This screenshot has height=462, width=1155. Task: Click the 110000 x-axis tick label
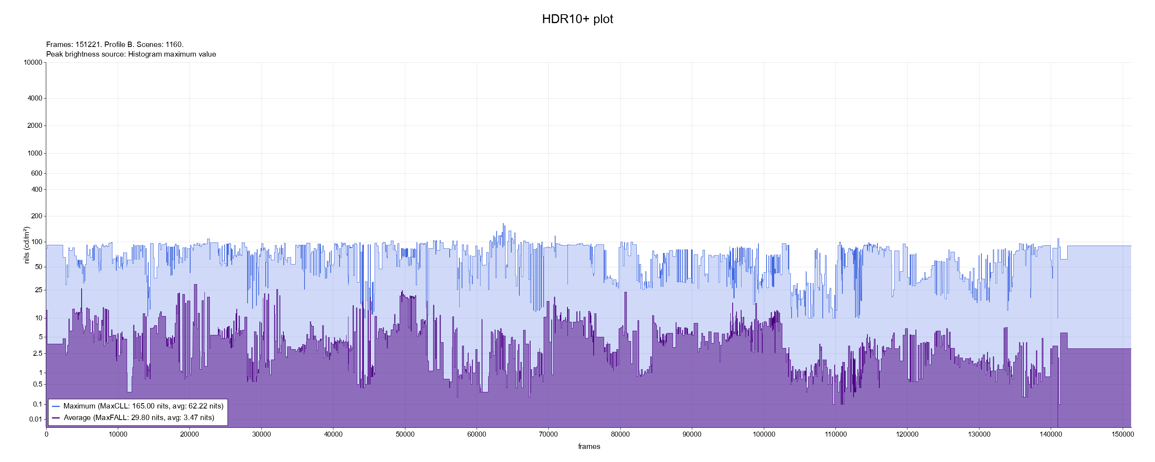(x=835, y=434)
